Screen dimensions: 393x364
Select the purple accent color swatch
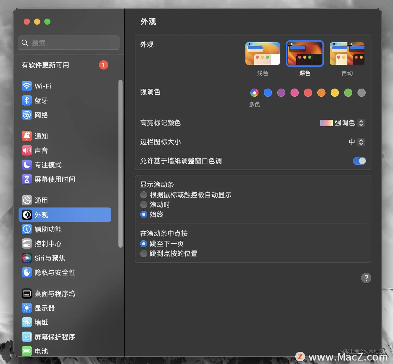coord(281,93)
